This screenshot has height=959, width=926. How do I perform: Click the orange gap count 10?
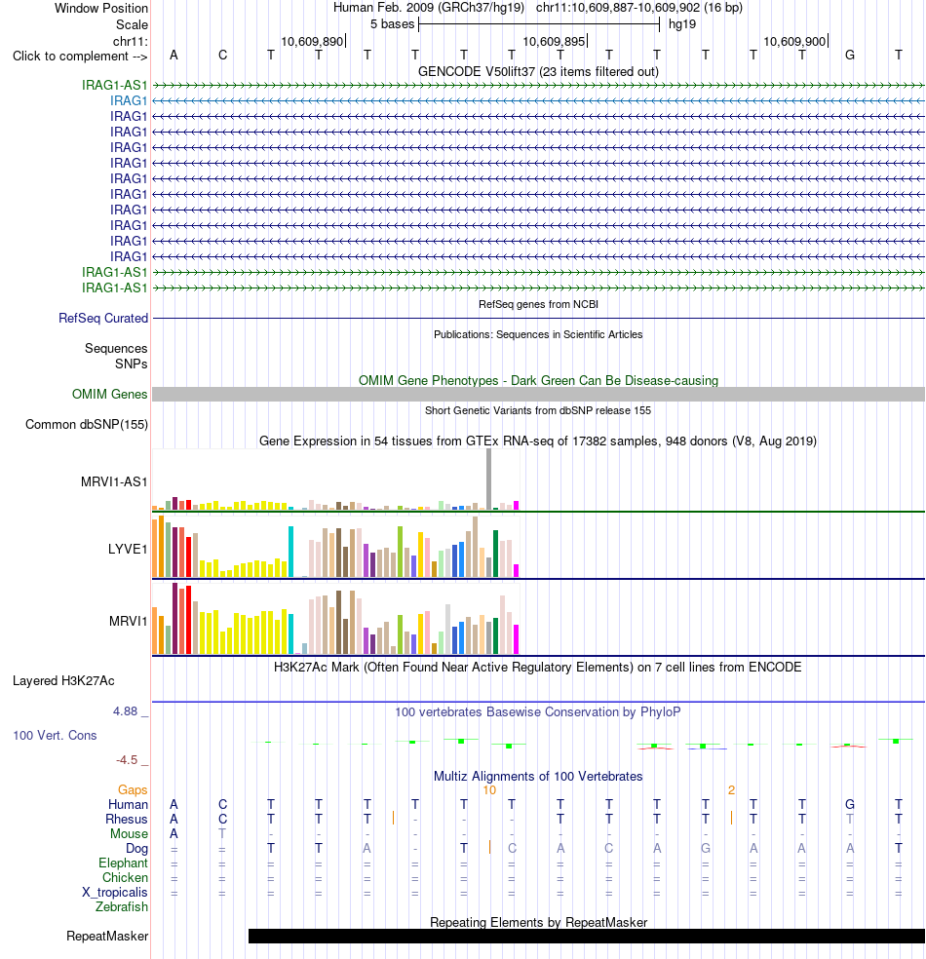(489, 790)
